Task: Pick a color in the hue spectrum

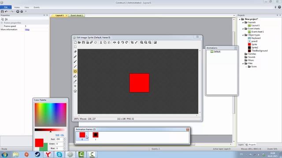Action: pos(51,115)
